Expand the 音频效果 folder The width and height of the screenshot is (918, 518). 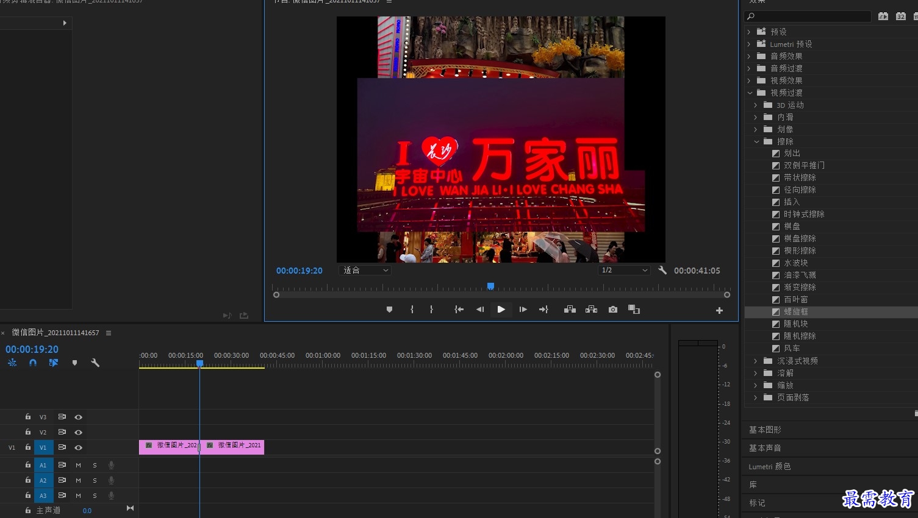749,56
